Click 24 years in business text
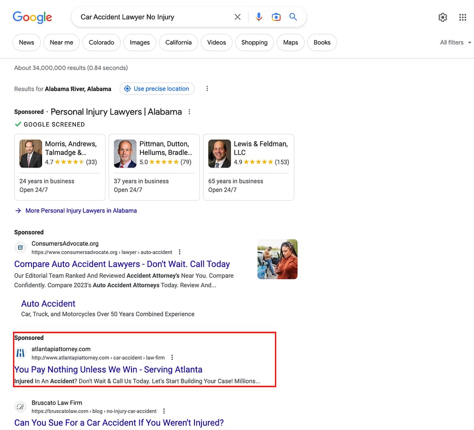This screenshot has height=430, width=474. point(47,181)
